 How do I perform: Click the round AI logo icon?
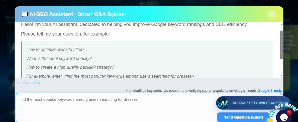pyautogui.click(x=222, y=103)
